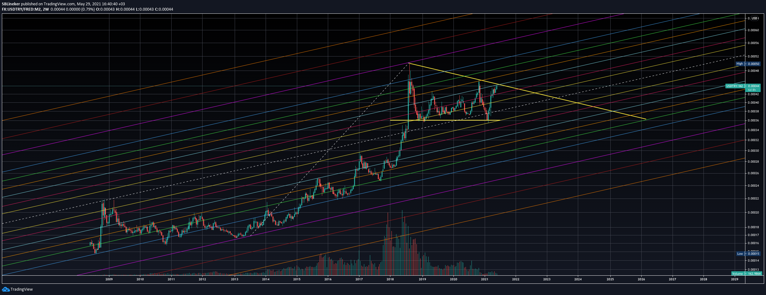Click the 0.00014 price axis label
The image size is (766, 295).
coord(753,261)
